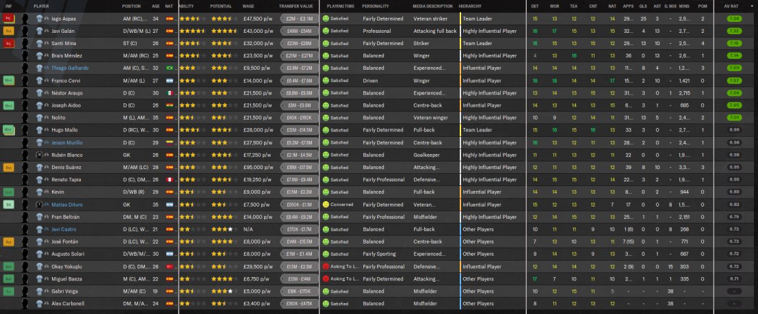Sort by the Player column header

[41, 6]
